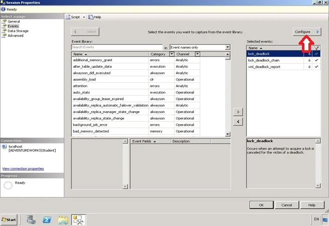Screen dimensions: 329x226
Task: Click the Configure button
Action: tap(307, 32)
